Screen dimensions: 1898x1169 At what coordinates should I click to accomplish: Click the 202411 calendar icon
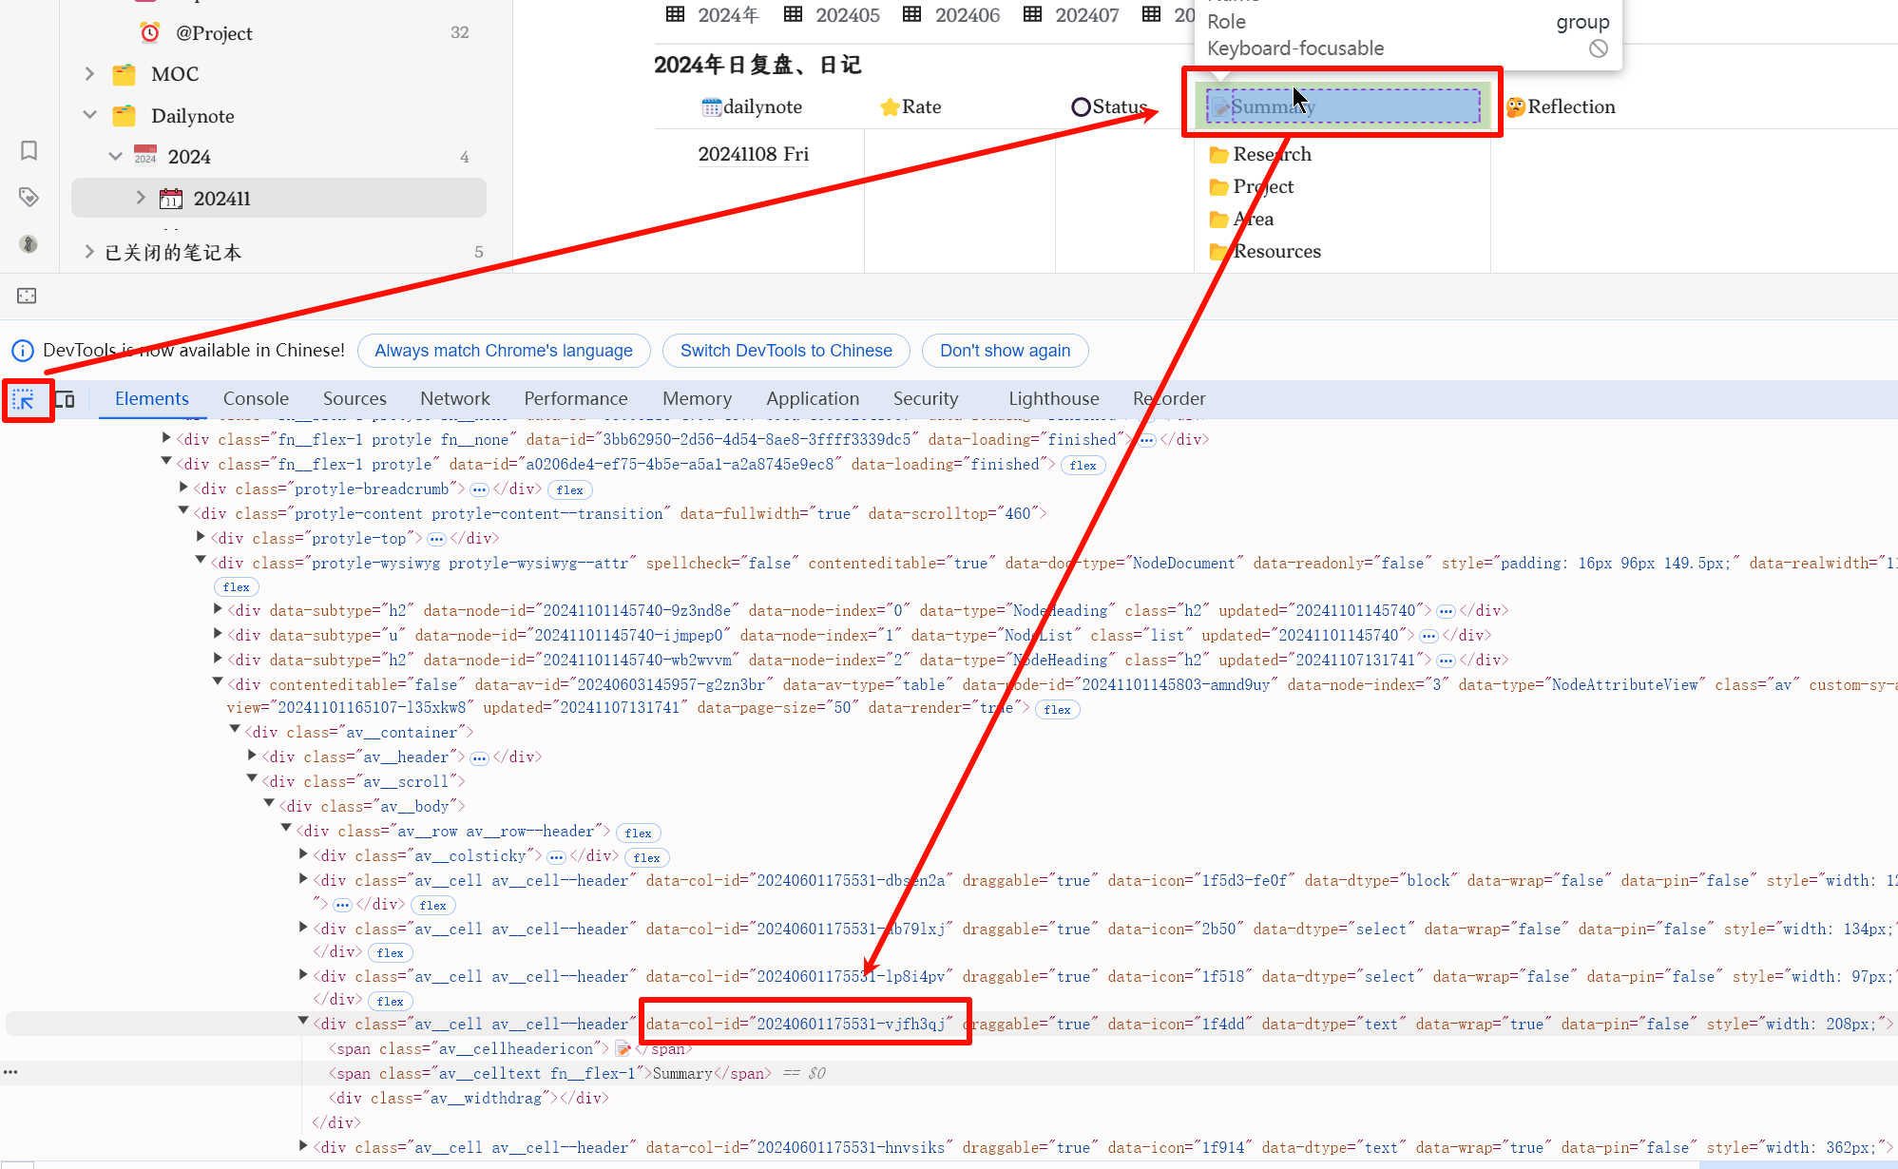171,199
